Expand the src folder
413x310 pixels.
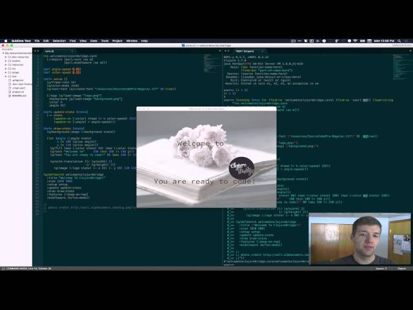(x=6, y=68)
